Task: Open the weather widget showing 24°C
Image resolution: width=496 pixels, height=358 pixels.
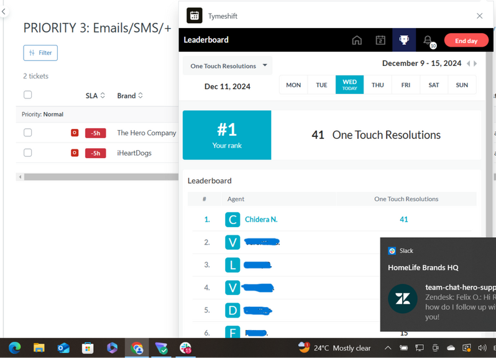Action: click(334, 348)
